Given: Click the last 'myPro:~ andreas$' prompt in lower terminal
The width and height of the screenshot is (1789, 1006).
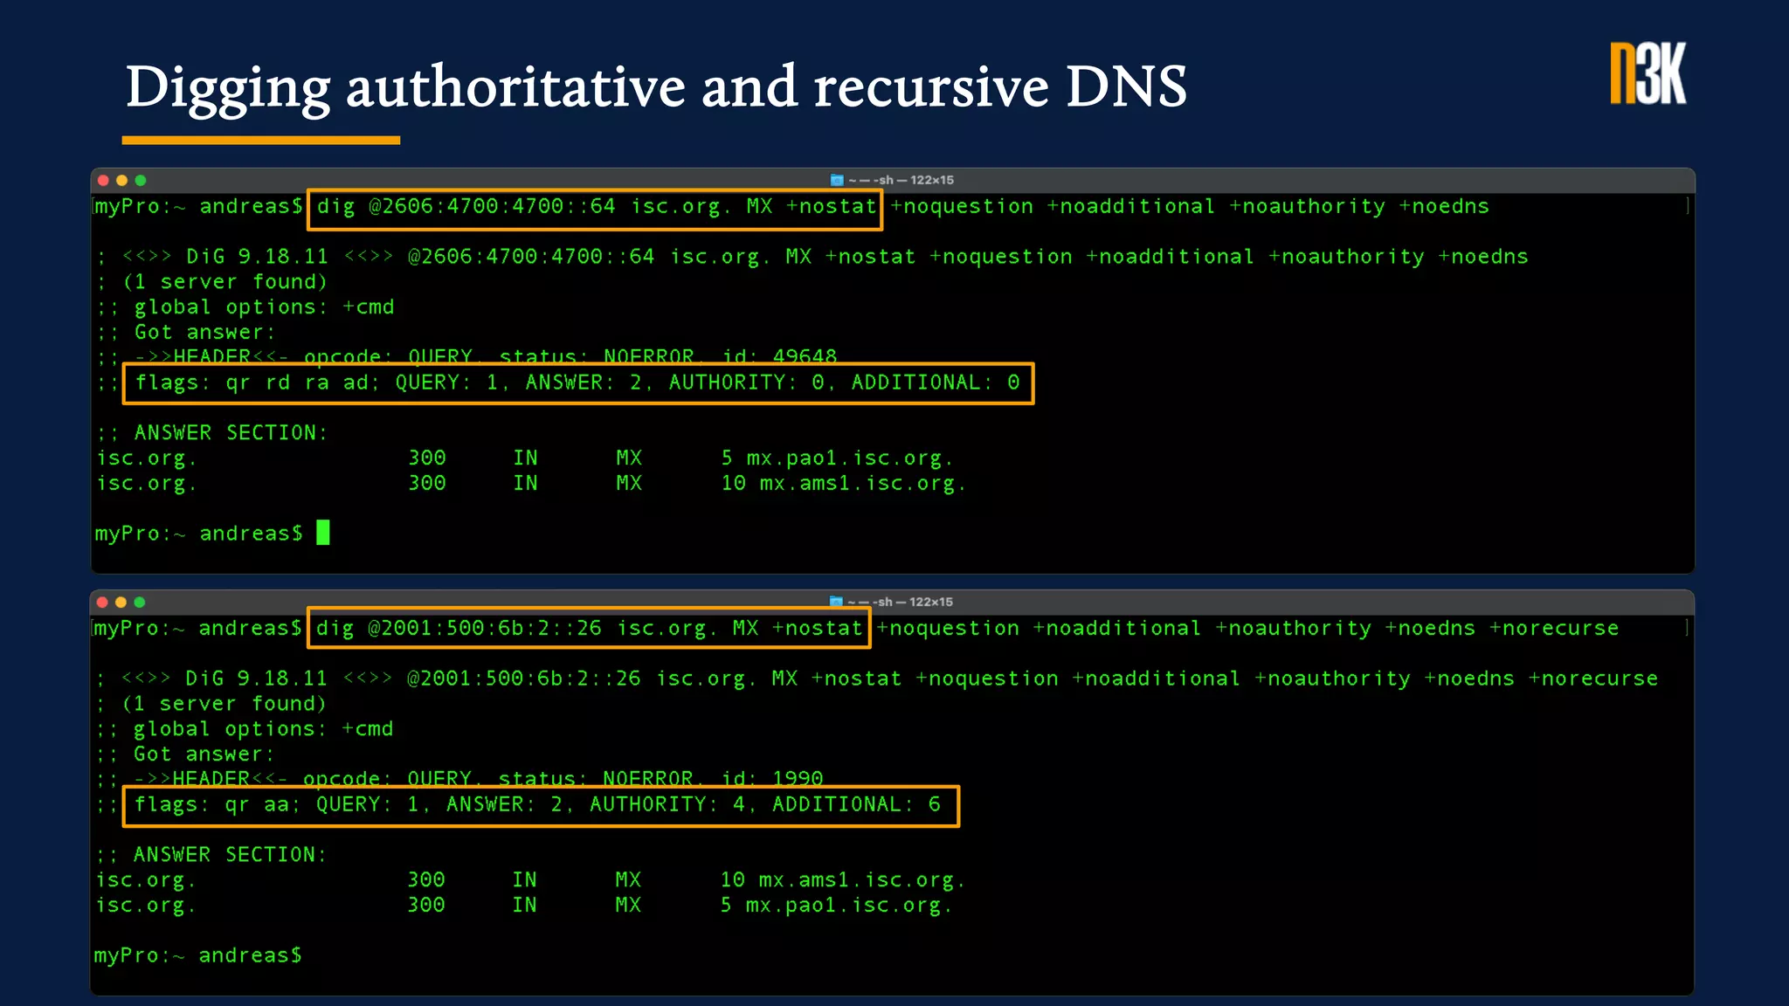Looking at the screenshot, I should pos(198,955).
